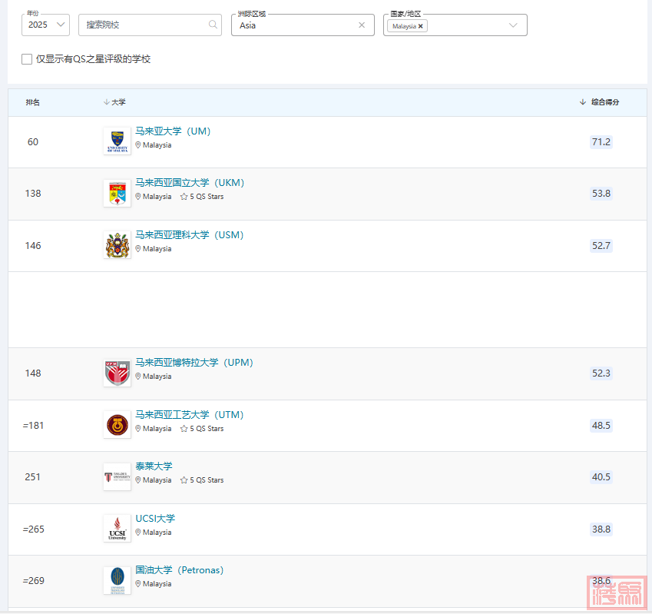Click the 5 QS Stars badge for UTM
The width and height of the screenshot is (652, 614).
(202, 429)
